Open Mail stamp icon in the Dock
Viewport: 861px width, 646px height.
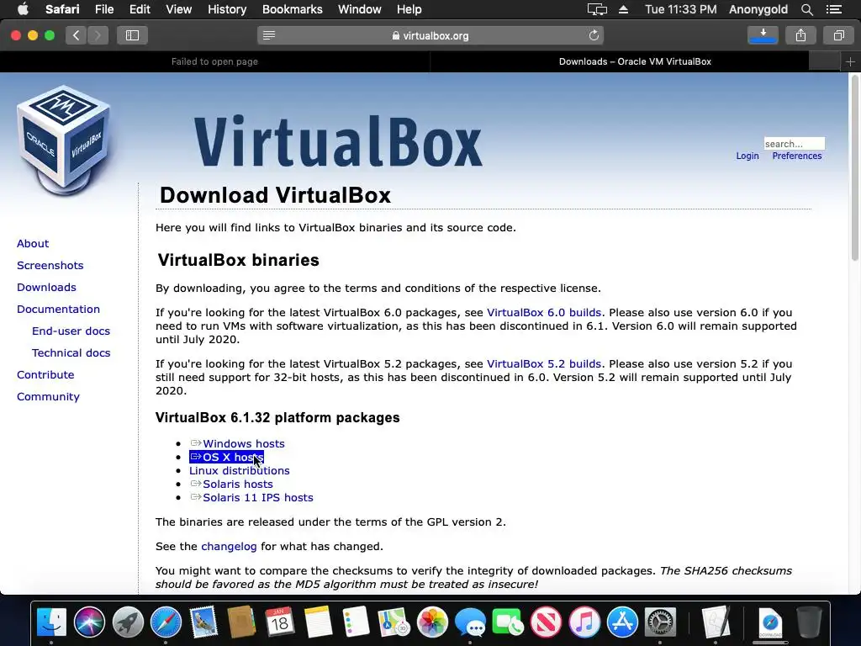(203, 622)
